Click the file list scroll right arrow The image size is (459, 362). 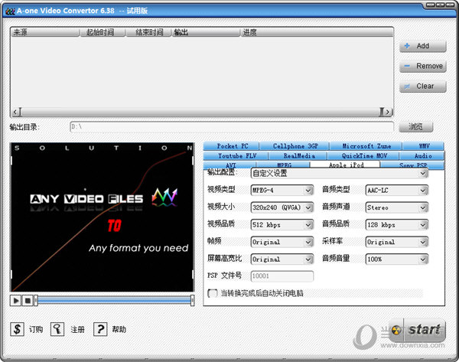point(387,112)
